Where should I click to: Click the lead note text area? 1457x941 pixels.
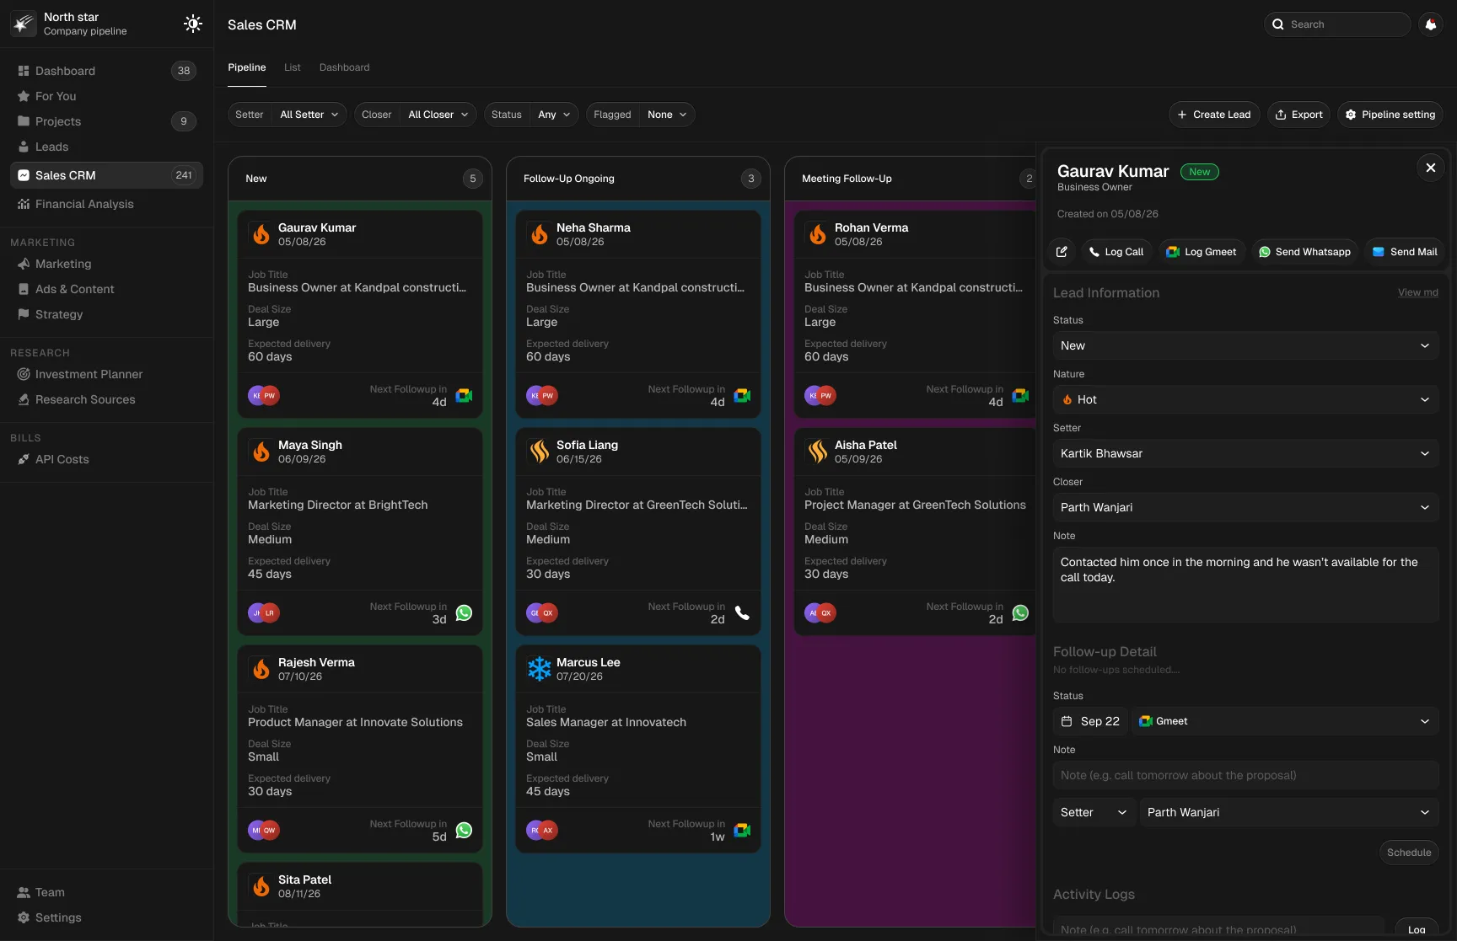(x=1245, y=585)
